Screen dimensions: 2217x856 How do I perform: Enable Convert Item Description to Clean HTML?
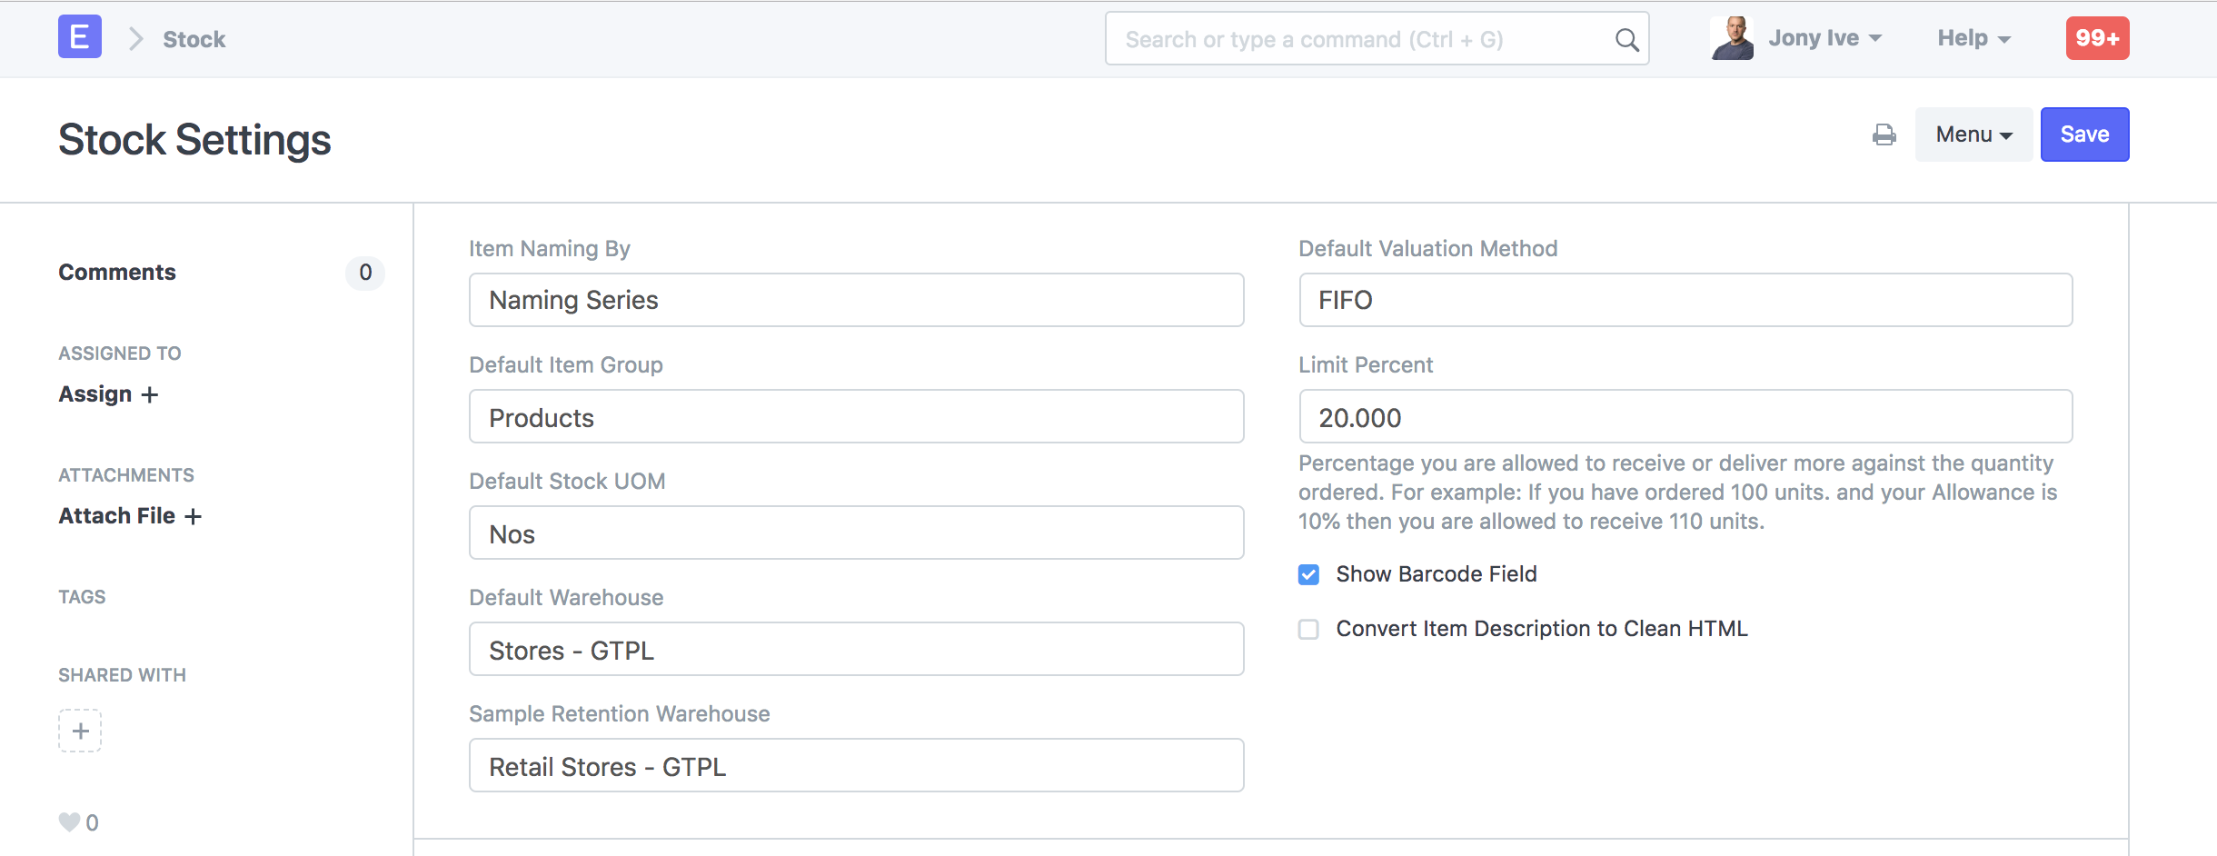1308,629
